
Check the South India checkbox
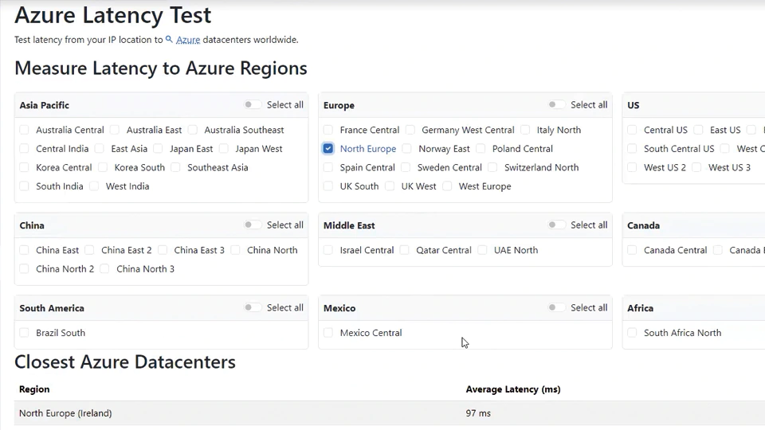coord(24,186)
